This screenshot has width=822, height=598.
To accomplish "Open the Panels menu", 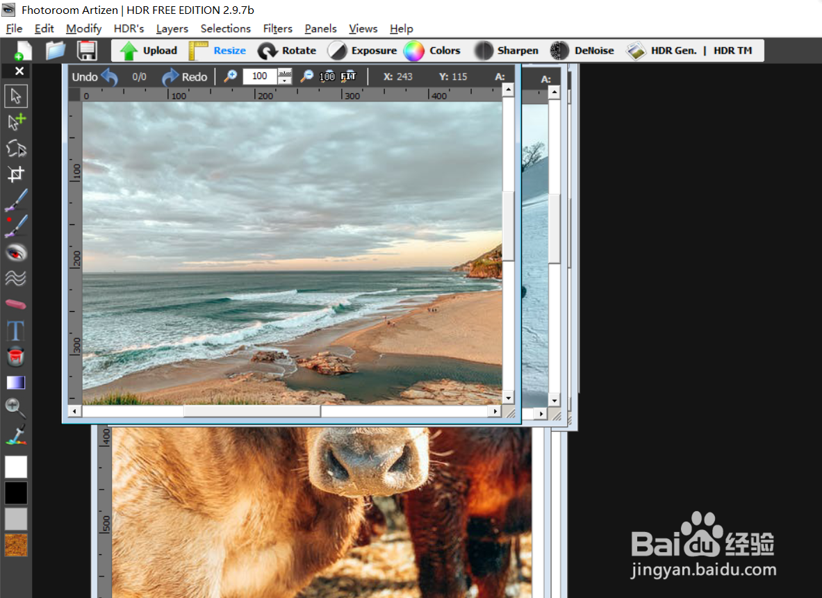I will [320, 29].
